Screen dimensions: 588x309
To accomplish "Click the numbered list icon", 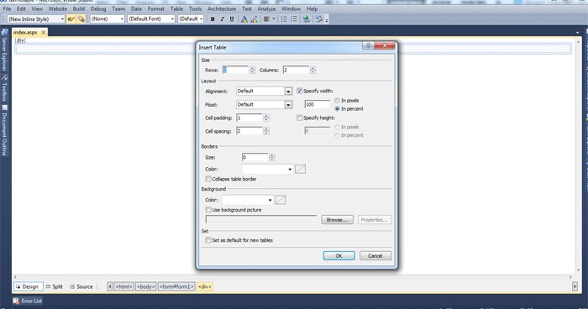I will coord(294,18).
